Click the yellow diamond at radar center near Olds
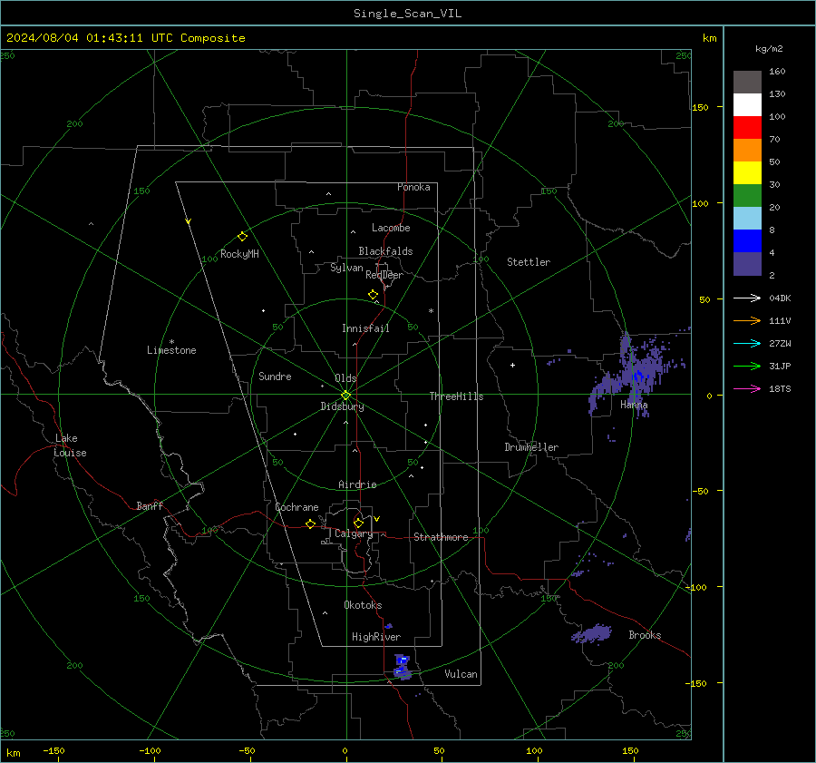 (345, 395)
